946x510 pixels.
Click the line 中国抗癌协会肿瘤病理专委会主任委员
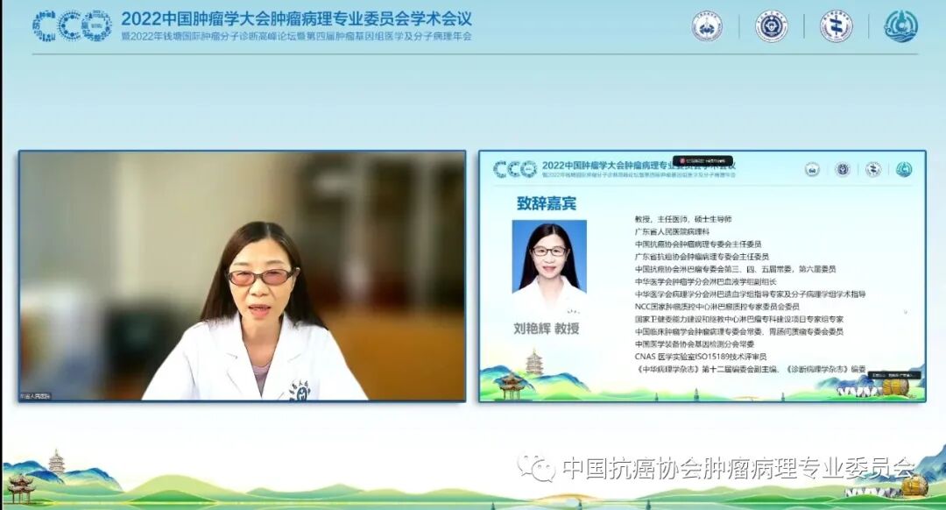click(698, 244)
